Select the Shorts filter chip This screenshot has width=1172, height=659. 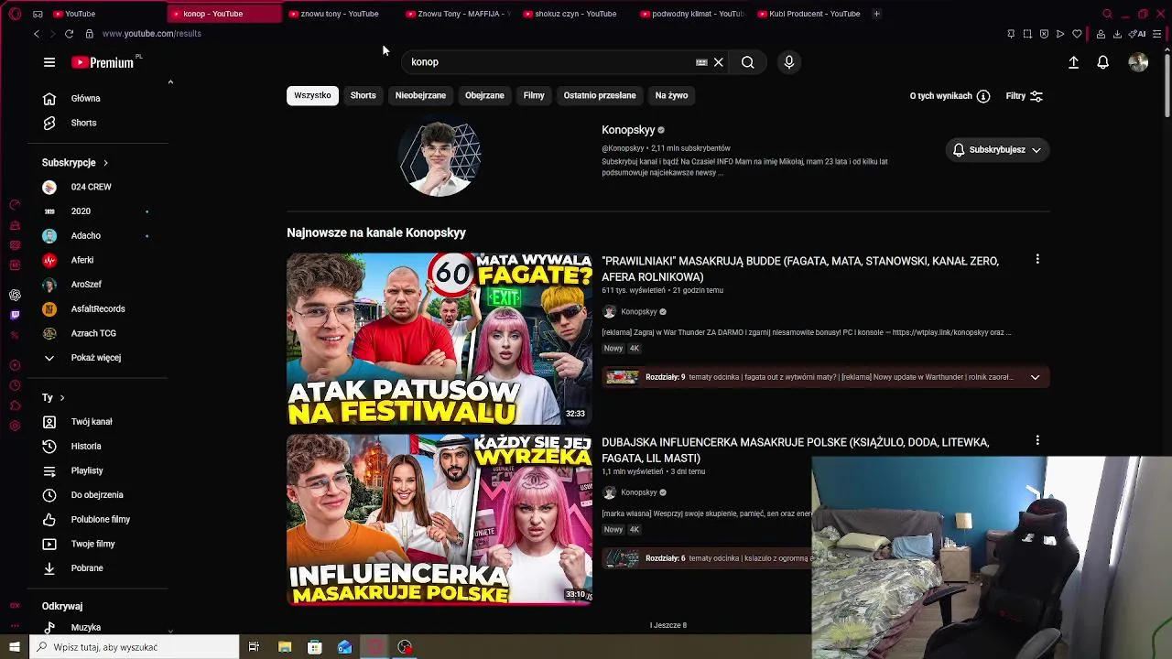(x=363, y=95)
